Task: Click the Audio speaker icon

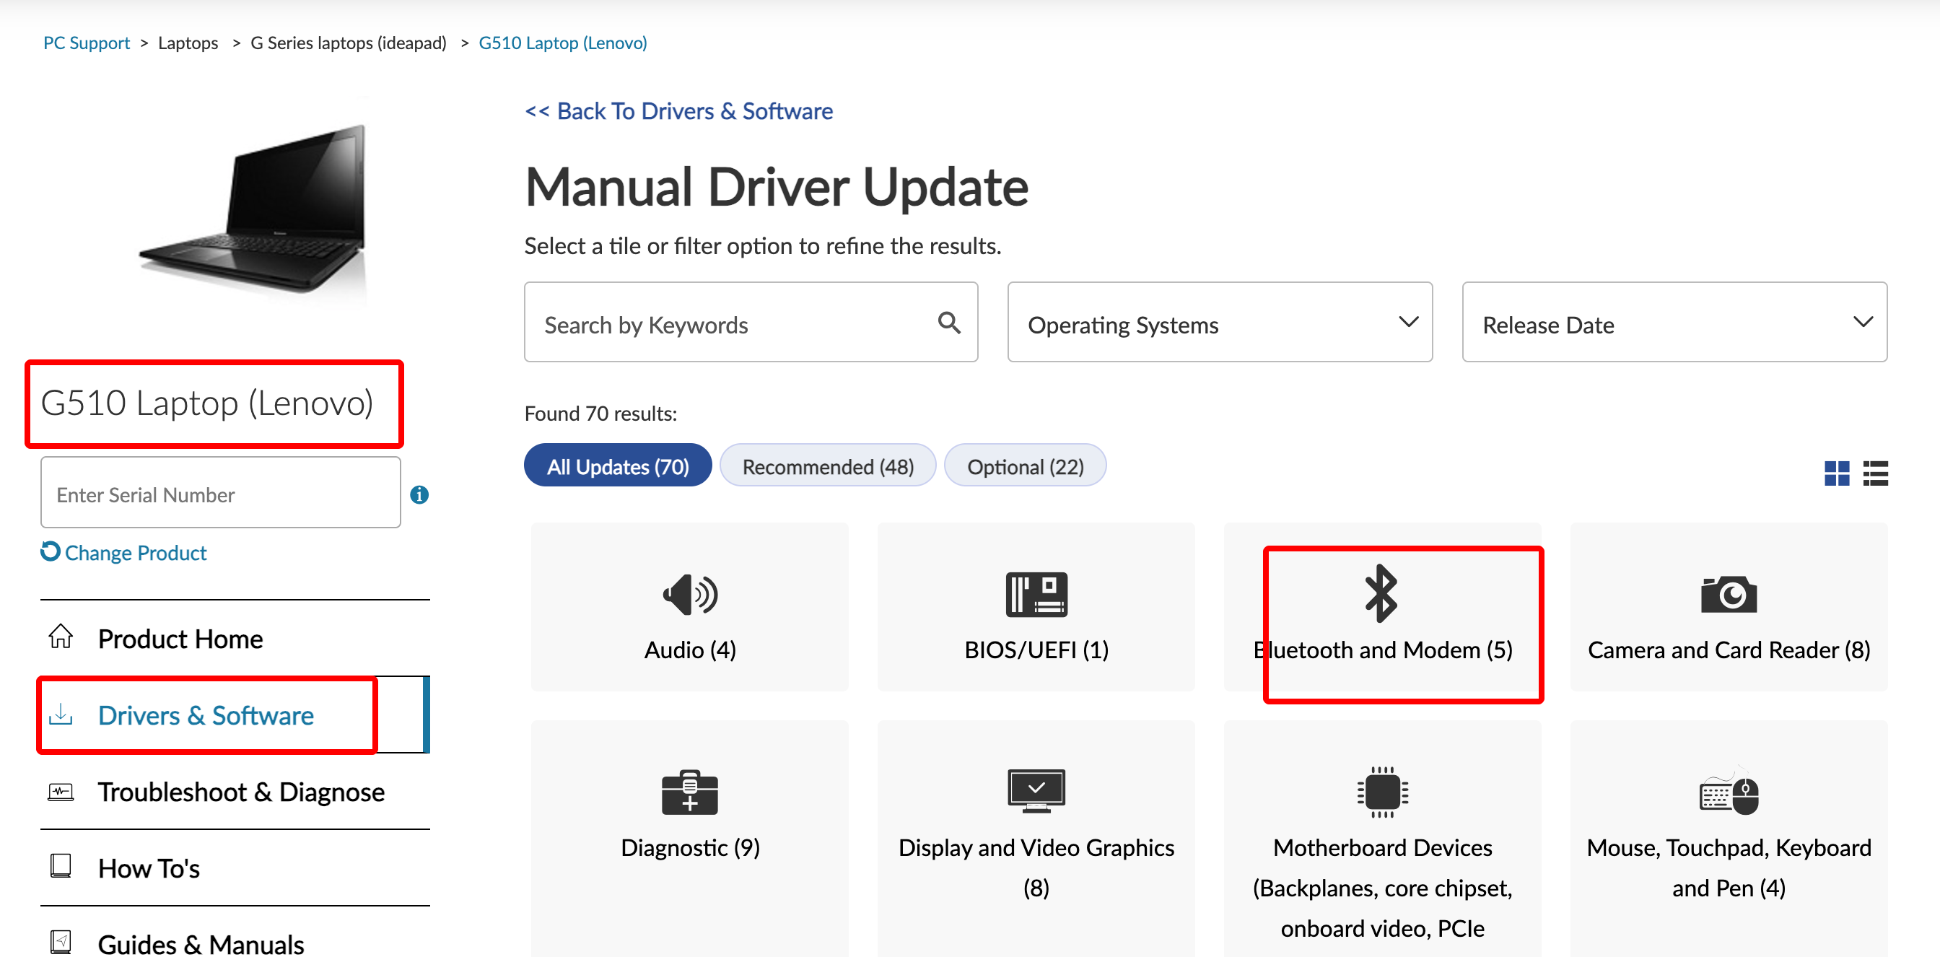Action: coord(690,594)
